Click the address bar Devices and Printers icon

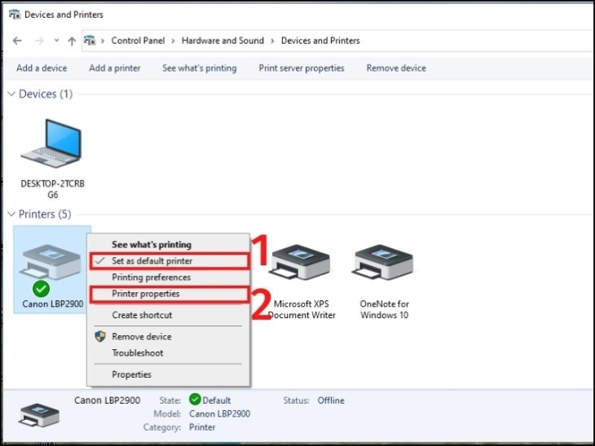click(90, 41)
